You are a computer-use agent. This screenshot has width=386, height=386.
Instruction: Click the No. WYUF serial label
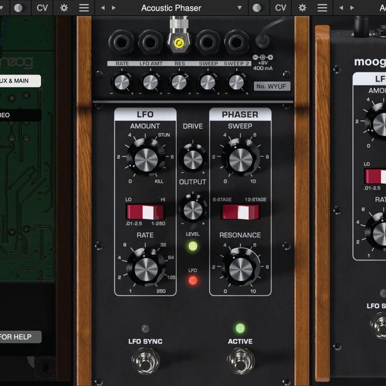coord(271,86)
